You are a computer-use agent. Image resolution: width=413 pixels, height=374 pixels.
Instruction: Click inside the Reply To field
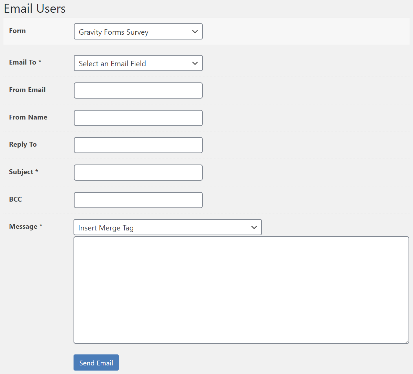(x=138, y=145)
